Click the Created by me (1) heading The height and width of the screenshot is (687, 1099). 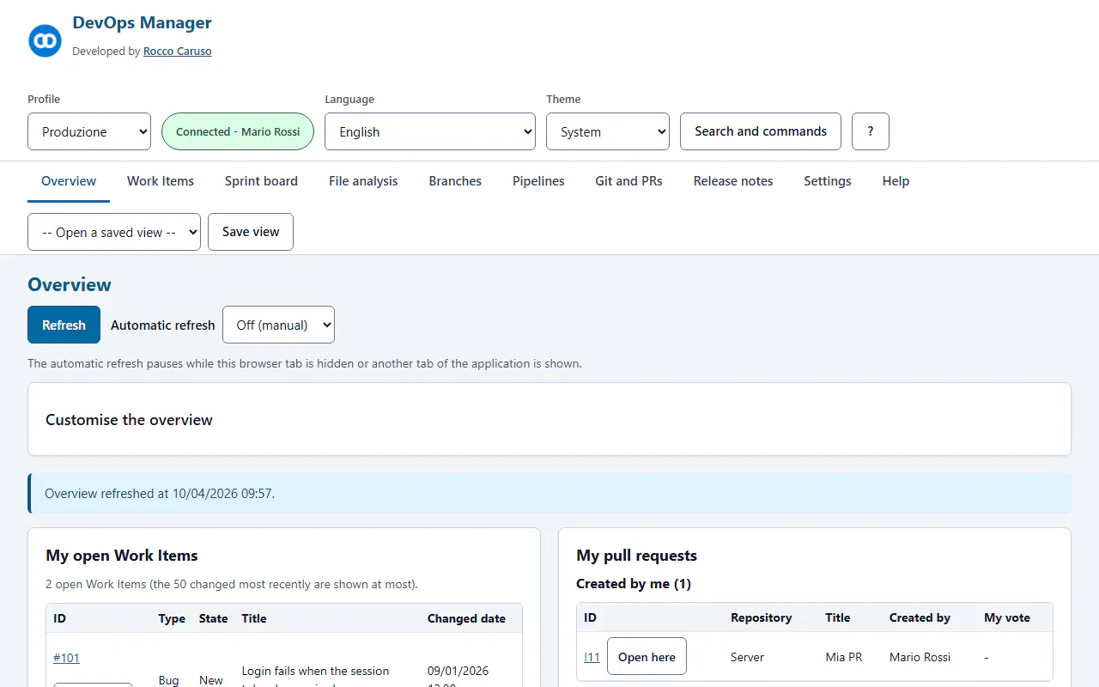coord(634,584)
